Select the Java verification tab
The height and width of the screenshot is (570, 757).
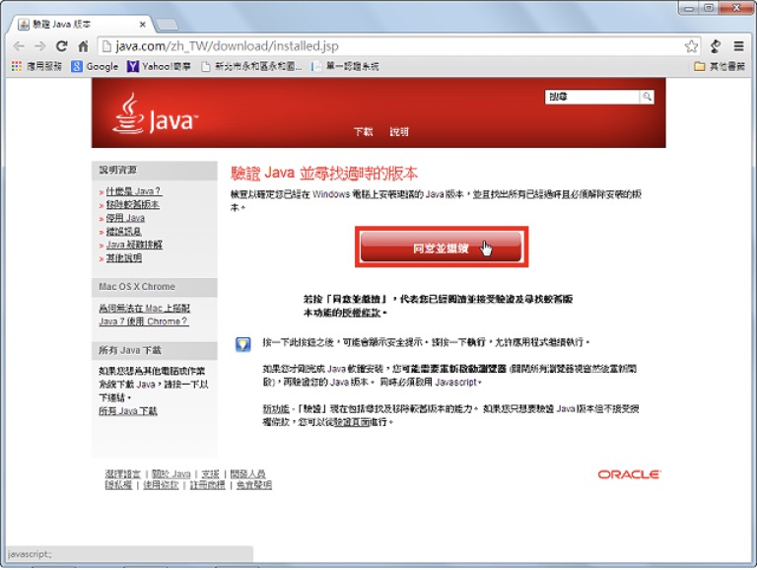click(80, 24)
